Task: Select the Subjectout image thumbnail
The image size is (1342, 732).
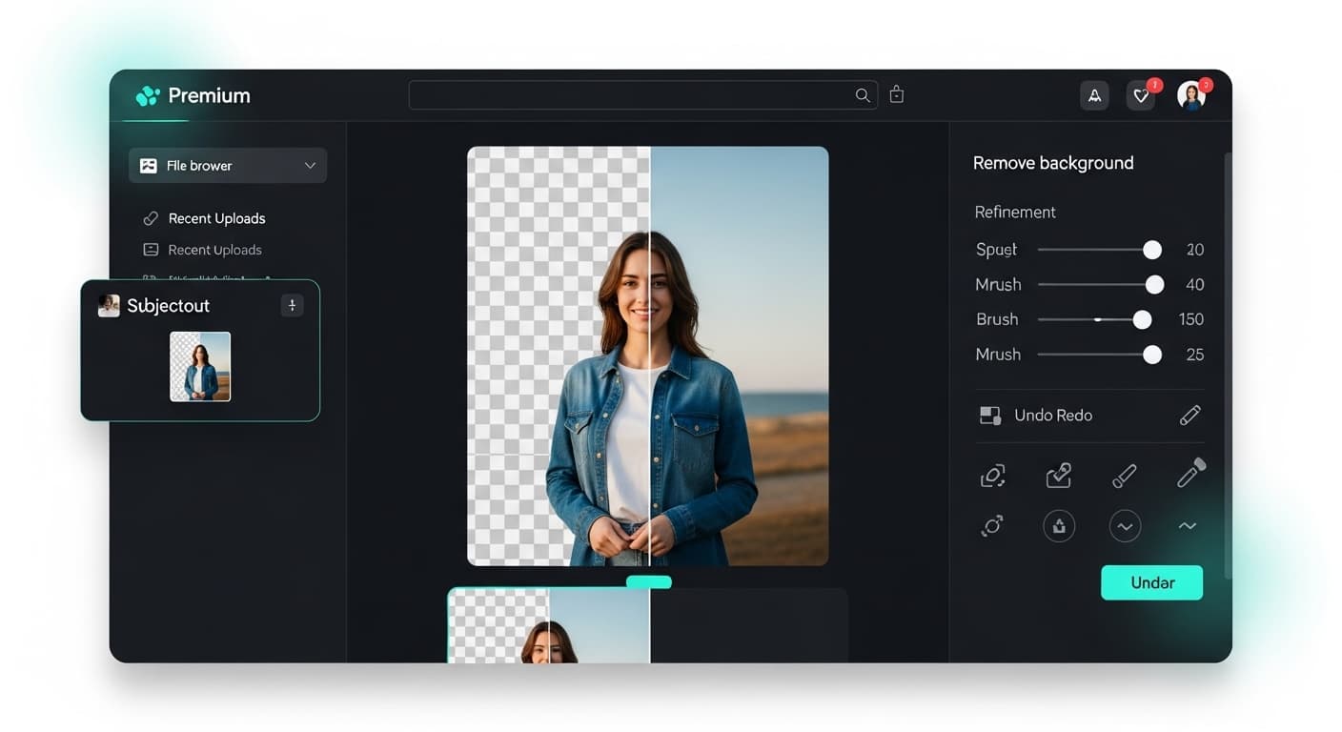Action: tap(199, 366)
